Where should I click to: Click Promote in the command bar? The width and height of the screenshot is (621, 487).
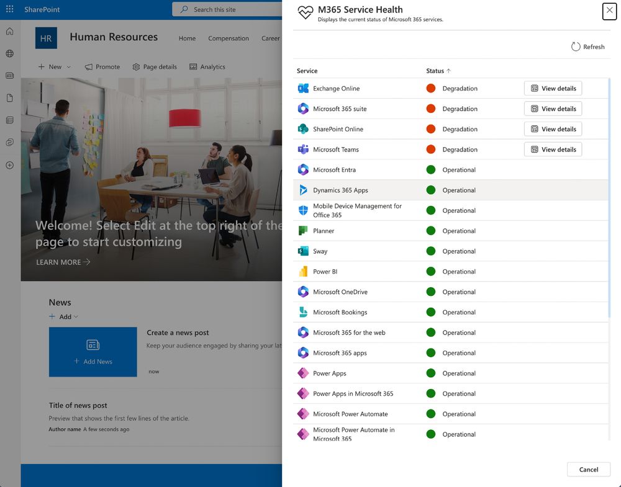tap(102, 67)
